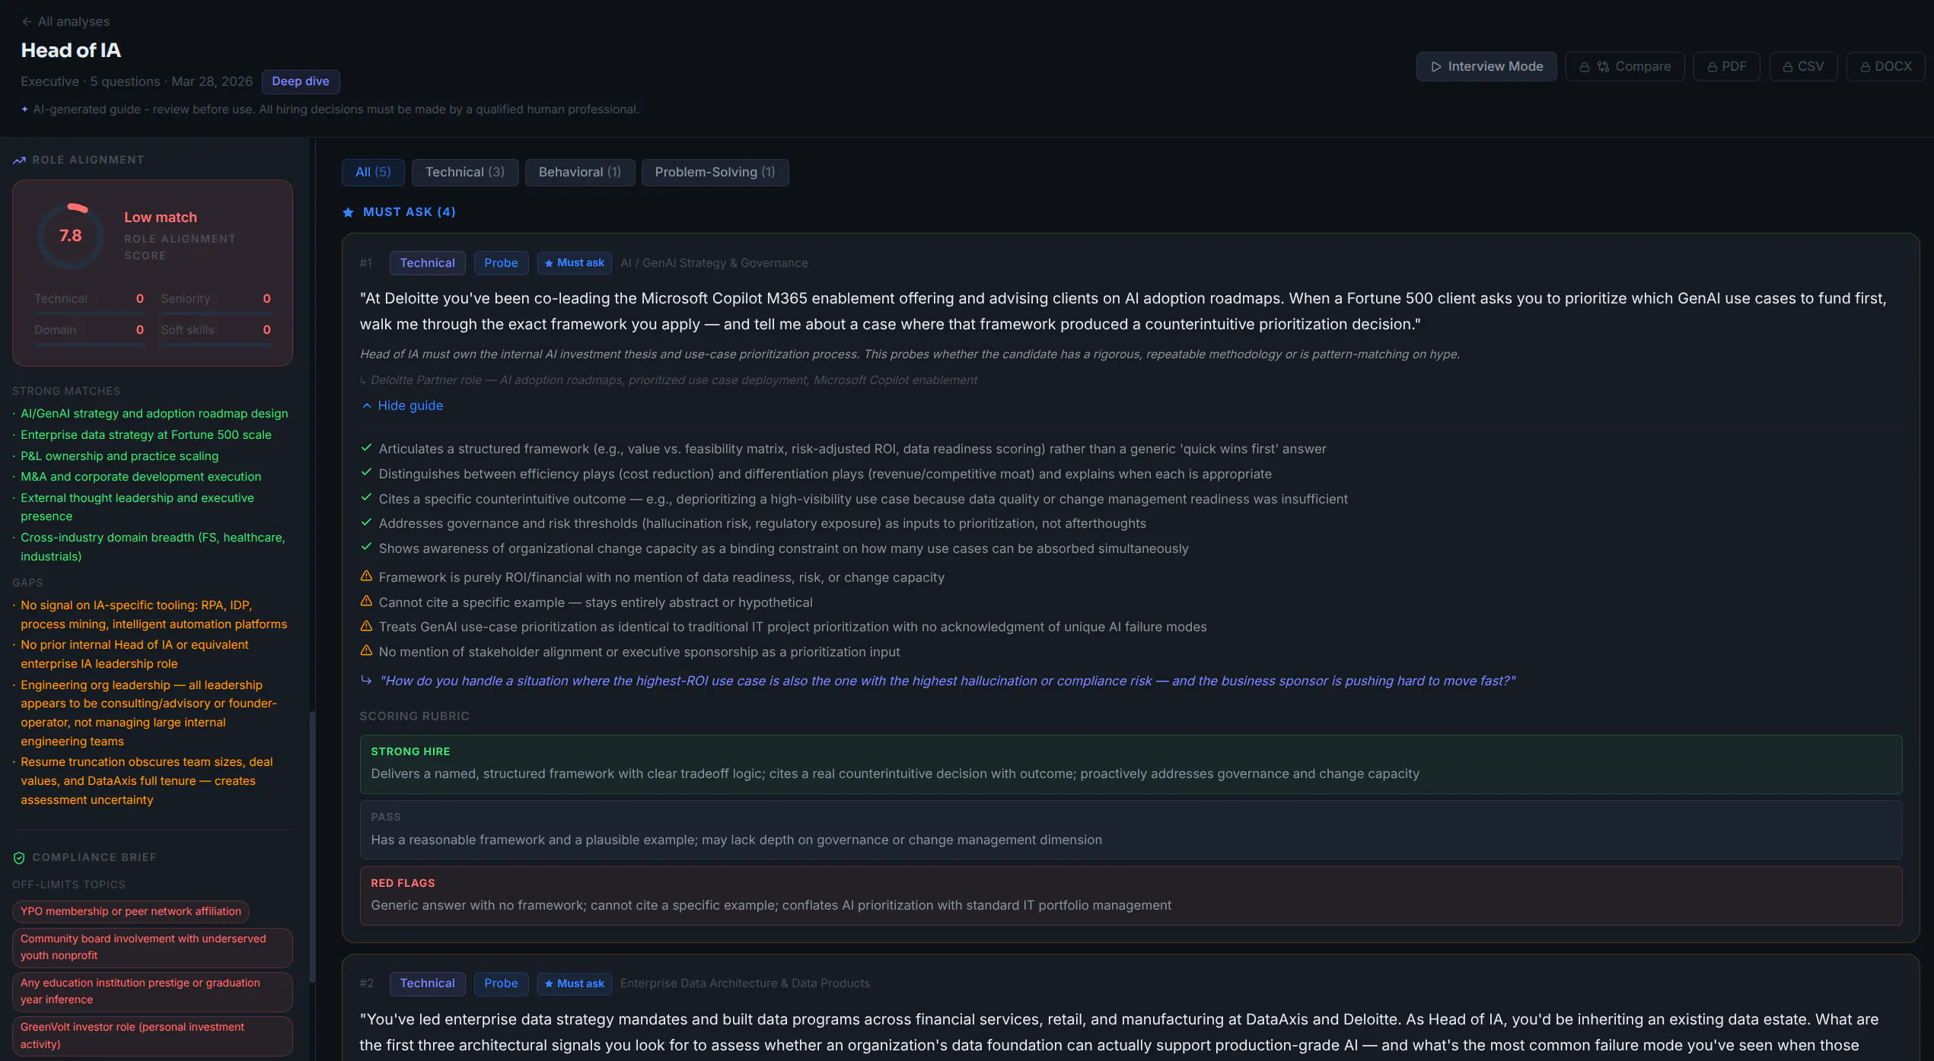Select the STRONG HIRE rubric box
This screenshot has height=1061, width=1934.
[x=1131, y=764]
